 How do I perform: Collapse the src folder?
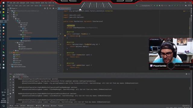(12, 17)
